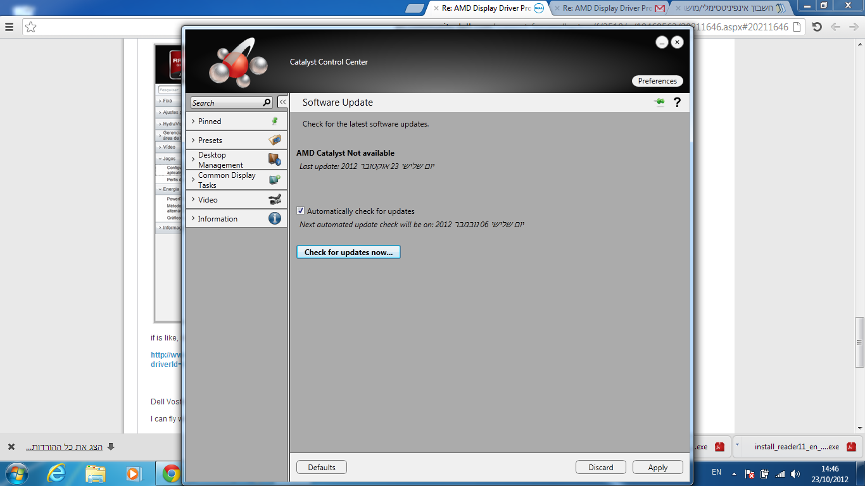Toggle Automatically check for updates
The image size is (865, 486).
click(301, 211)
